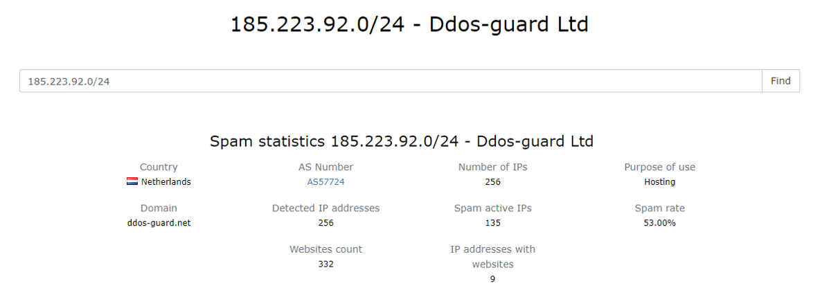Screen dimensions: 820x304
Task: Click the Hosting purpose value
Action: click(x=659, y=182)
